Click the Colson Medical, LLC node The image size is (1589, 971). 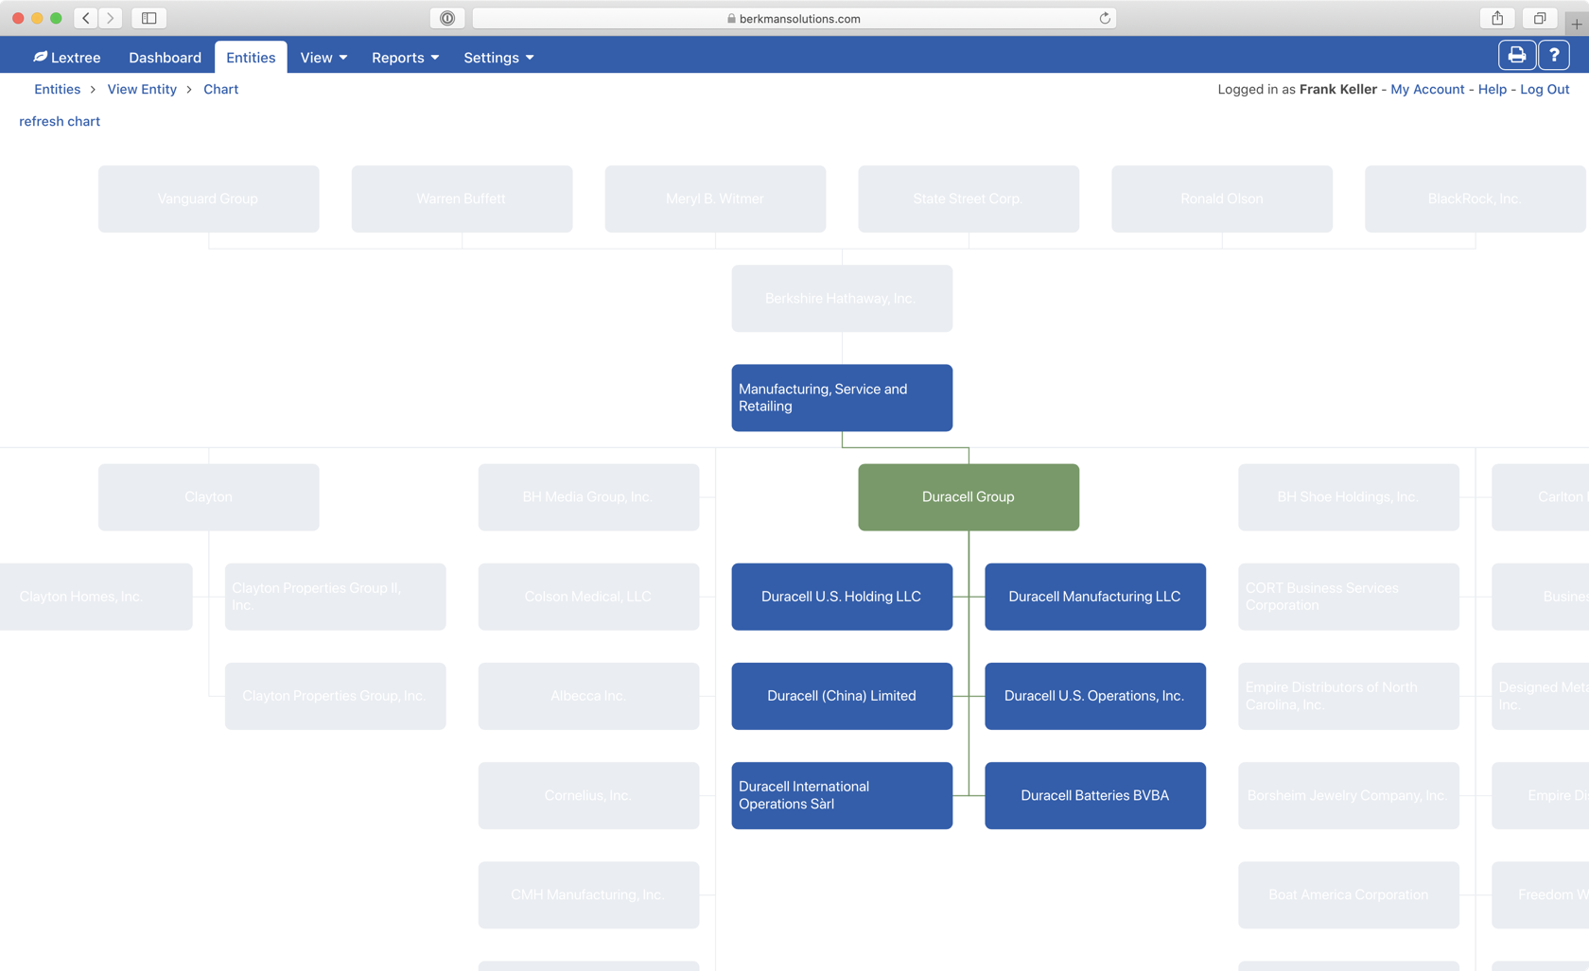tap(588, 597)
